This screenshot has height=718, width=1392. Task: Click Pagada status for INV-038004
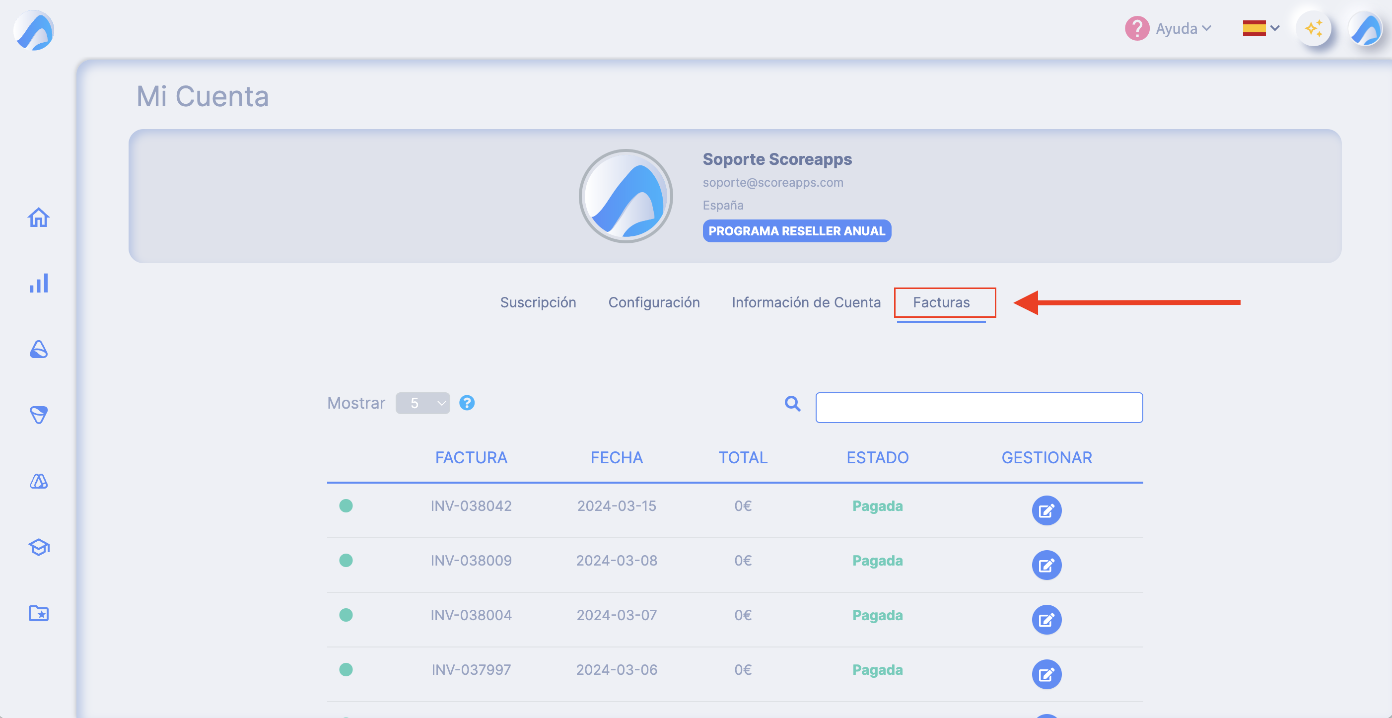[878, 615]
